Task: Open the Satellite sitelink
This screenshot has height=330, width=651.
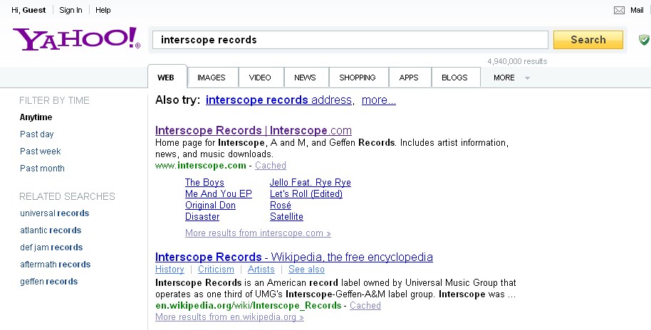Action: click(x=286, y=216)
